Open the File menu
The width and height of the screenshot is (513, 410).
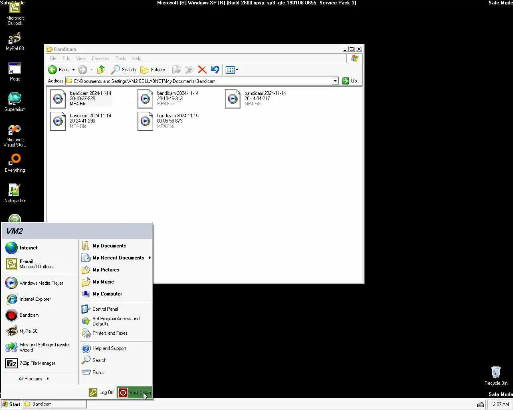coord(53,58)
